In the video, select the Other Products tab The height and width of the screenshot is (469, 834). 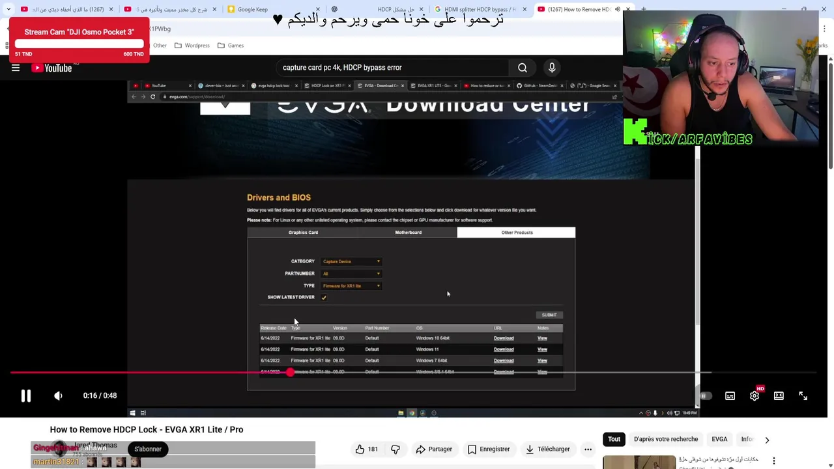pos(517,233)
